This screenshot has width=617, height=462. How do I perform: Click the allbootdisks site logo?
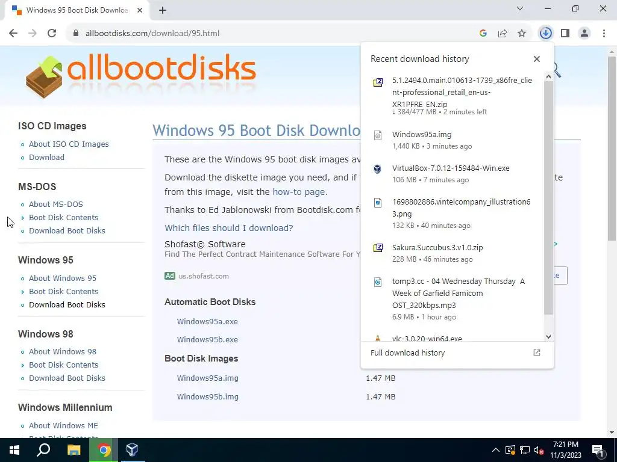(x=141, y=76)
